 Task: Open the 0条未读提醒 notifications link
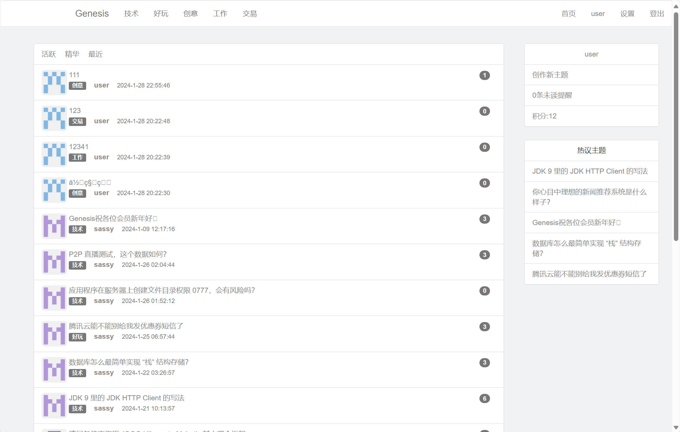coord(552,95)
